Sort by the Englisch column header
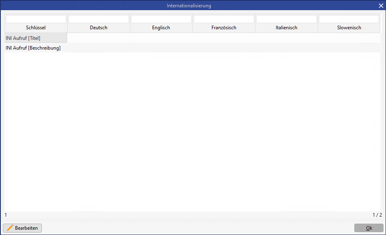 click(161, 28)
